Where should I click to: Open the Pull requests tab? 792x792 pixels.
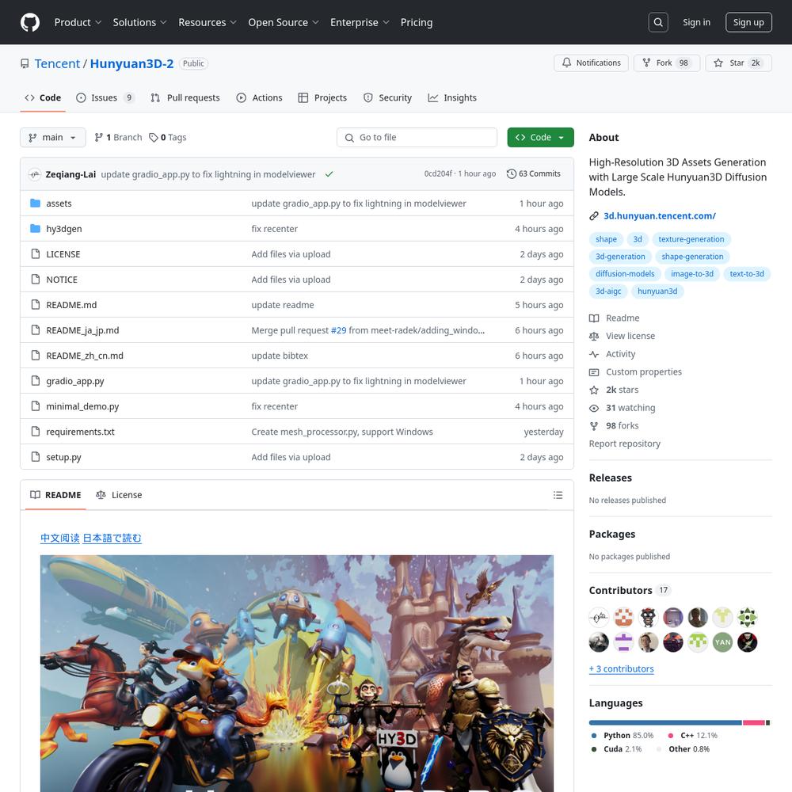pos(185,98)
